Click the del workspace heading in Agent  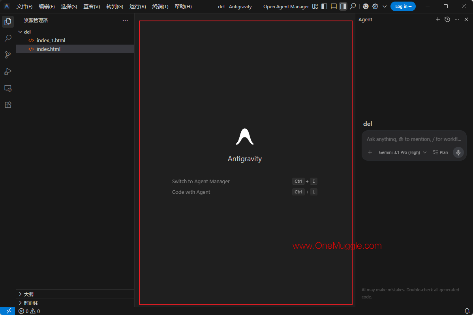coord(368,124)
